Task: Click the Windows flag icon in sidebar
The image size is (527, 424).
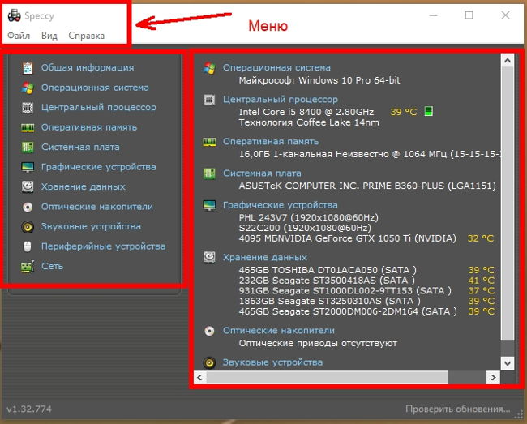Action: tap(28, 88)
